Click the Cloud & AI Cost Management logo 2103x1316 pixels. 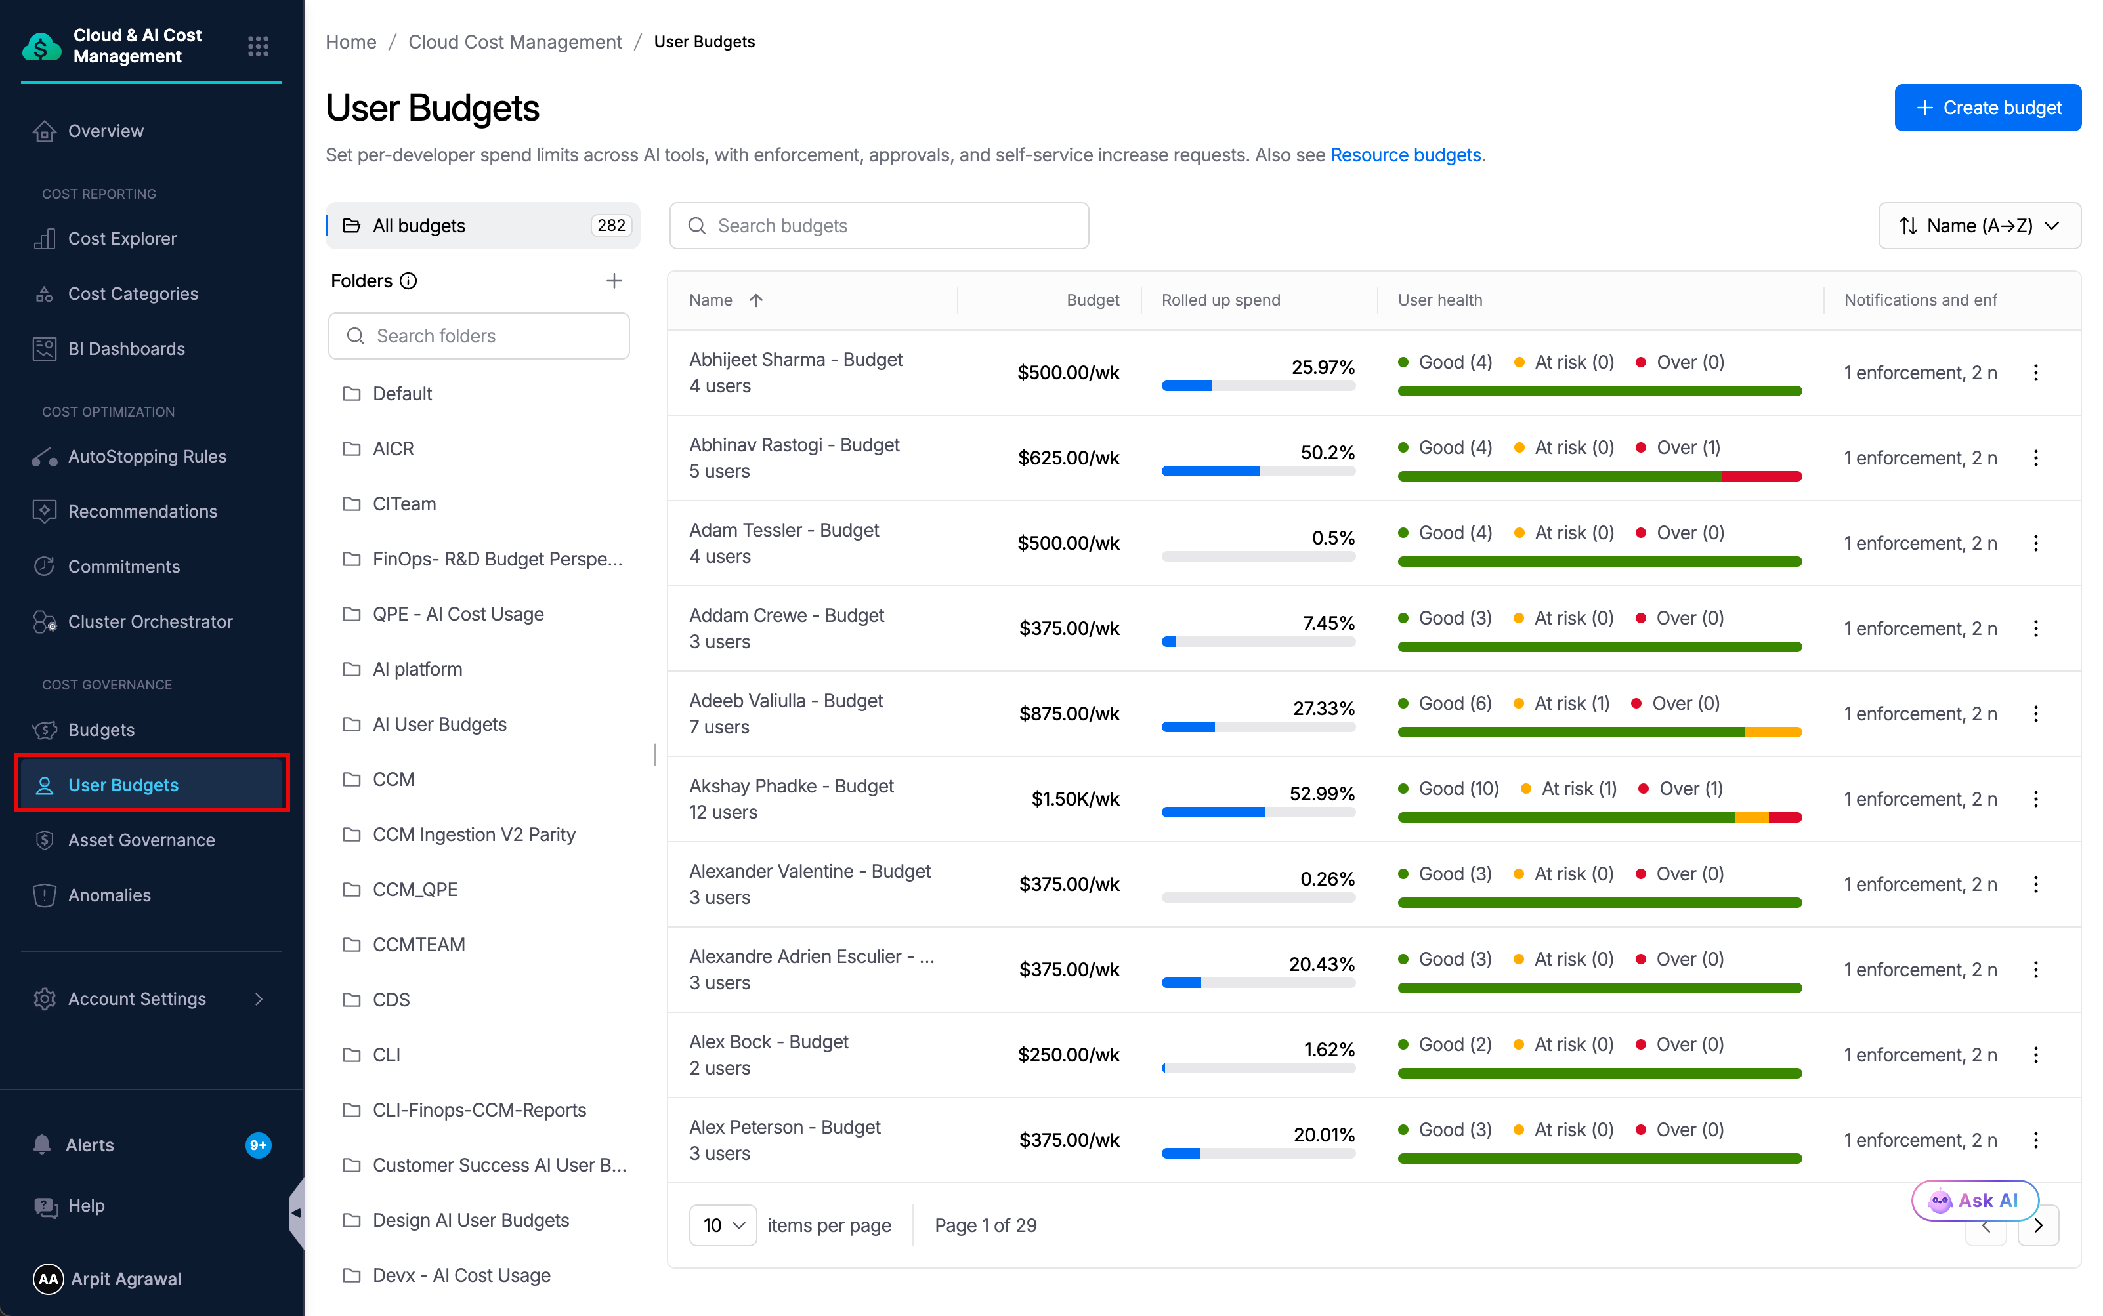[42, 46]
